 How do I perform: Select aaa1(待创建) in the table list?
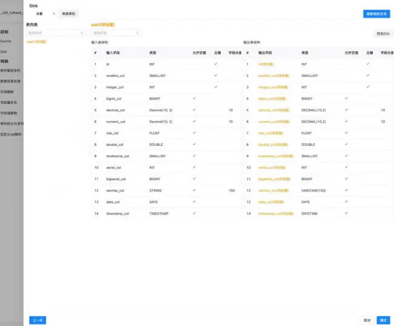click(x=36, y=42)
